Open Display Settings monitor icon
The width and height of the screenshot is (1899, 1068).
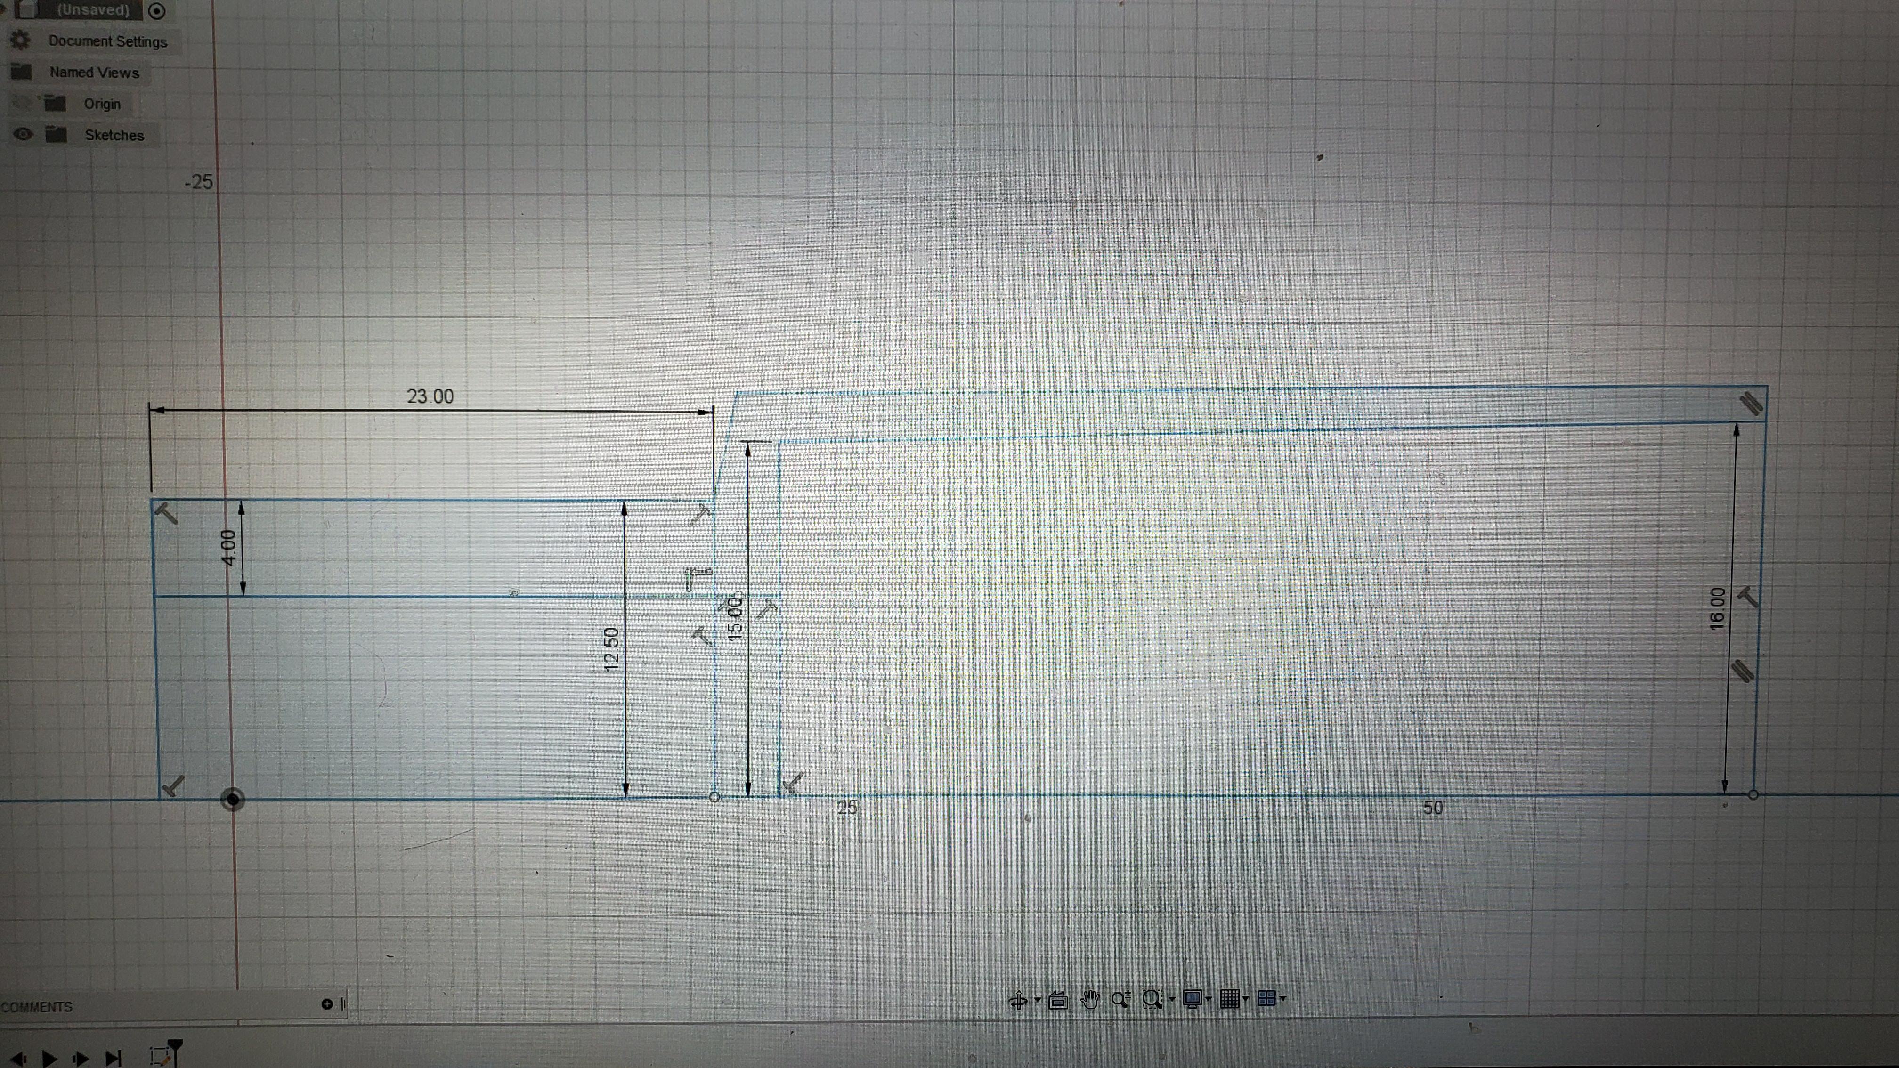1192,999
